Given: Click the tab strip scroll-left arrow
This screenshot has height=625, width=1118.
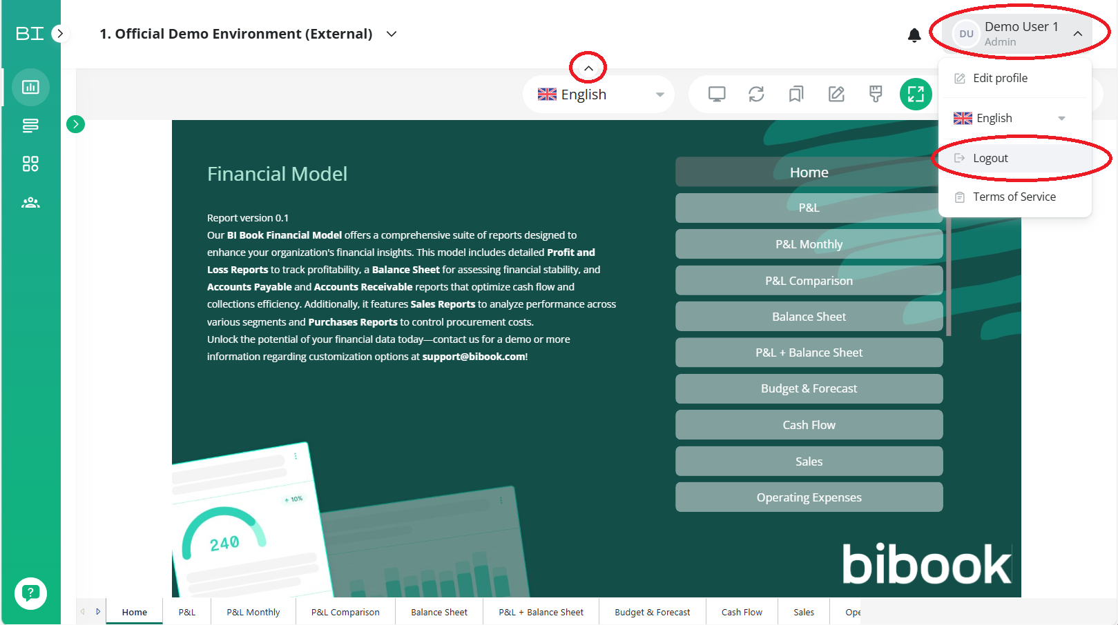Looking at the screenshot, I should 83,611.
